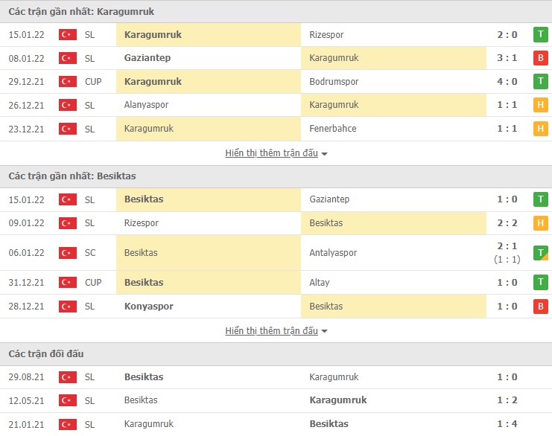Click the Turkey flag in the 29.08.21 head-to-head row
Screen dimensions: 552x436
(68, 377)
